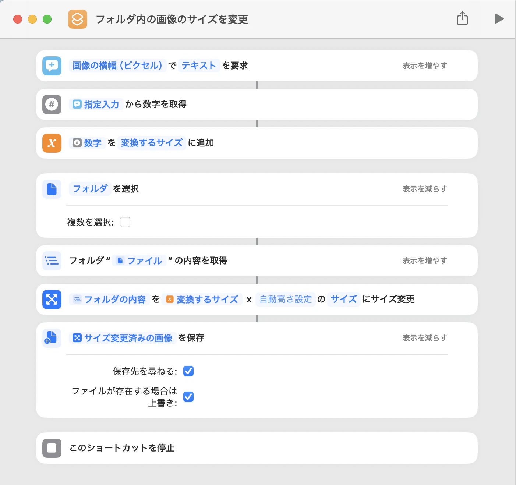The width and height of the screenshot is (516, 485).
Task: Disable the 保存先を尋ねる checkbox
Action: (x=188, y=371)
